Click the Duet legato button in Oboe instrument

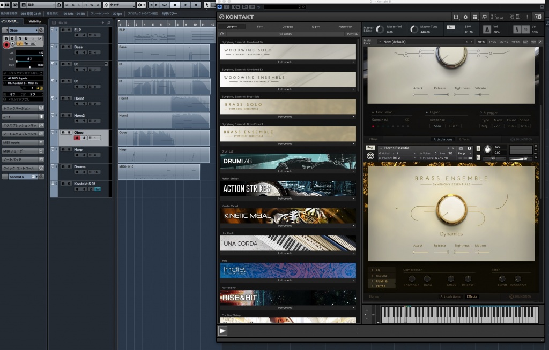pos(453,126)
